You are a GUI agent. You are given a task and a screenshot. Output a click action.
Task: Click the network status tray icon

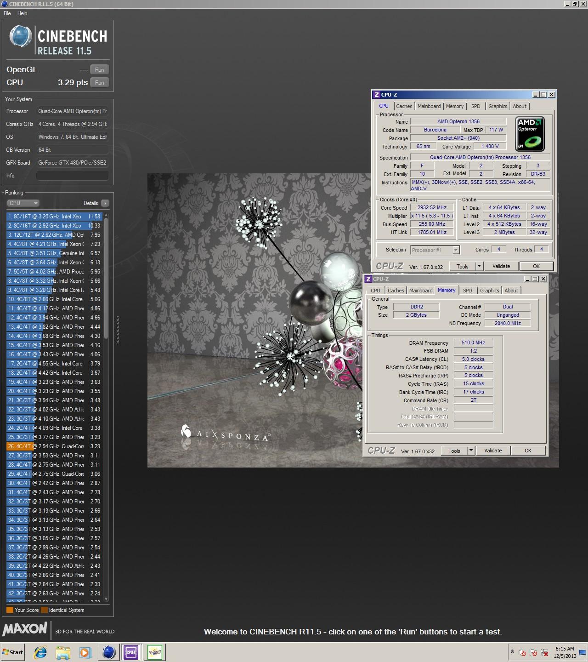pos(544,653)
